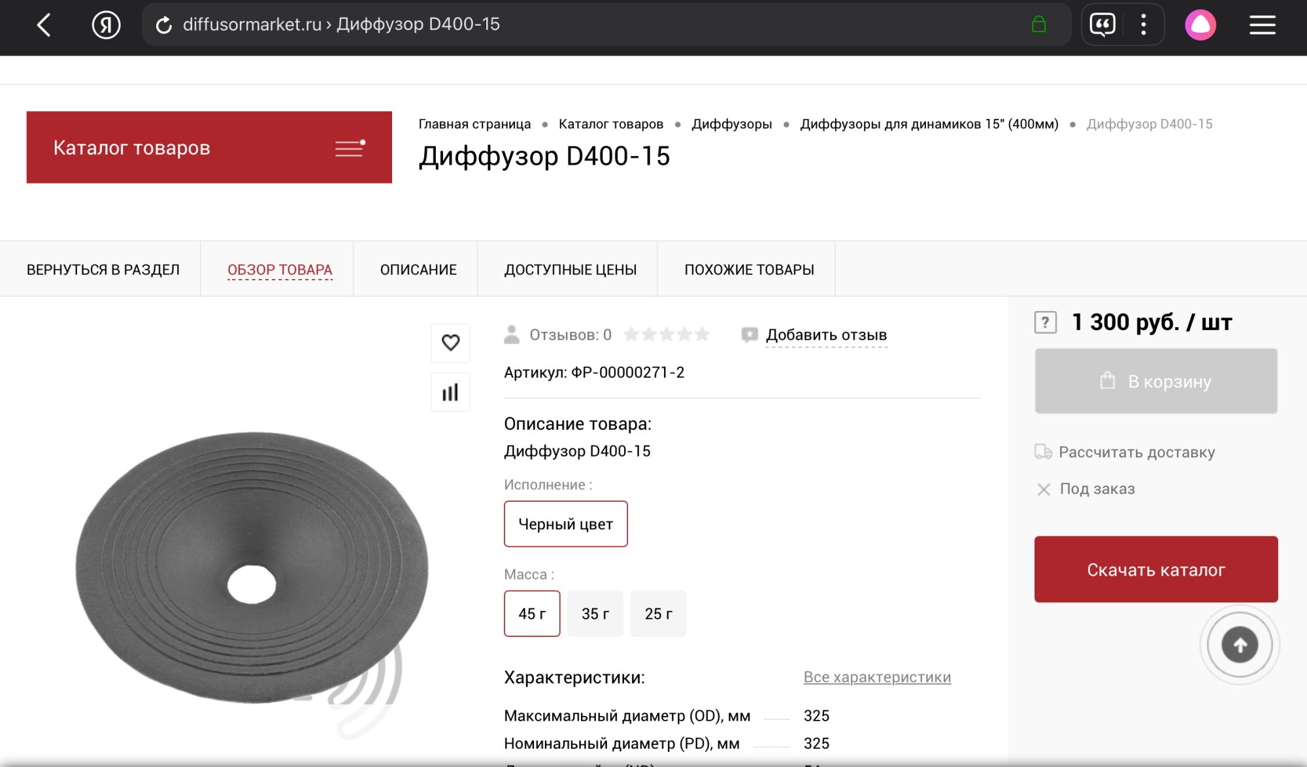Open Yandex home via Я logo
The image size is (1307, 767).
[106, 25]
